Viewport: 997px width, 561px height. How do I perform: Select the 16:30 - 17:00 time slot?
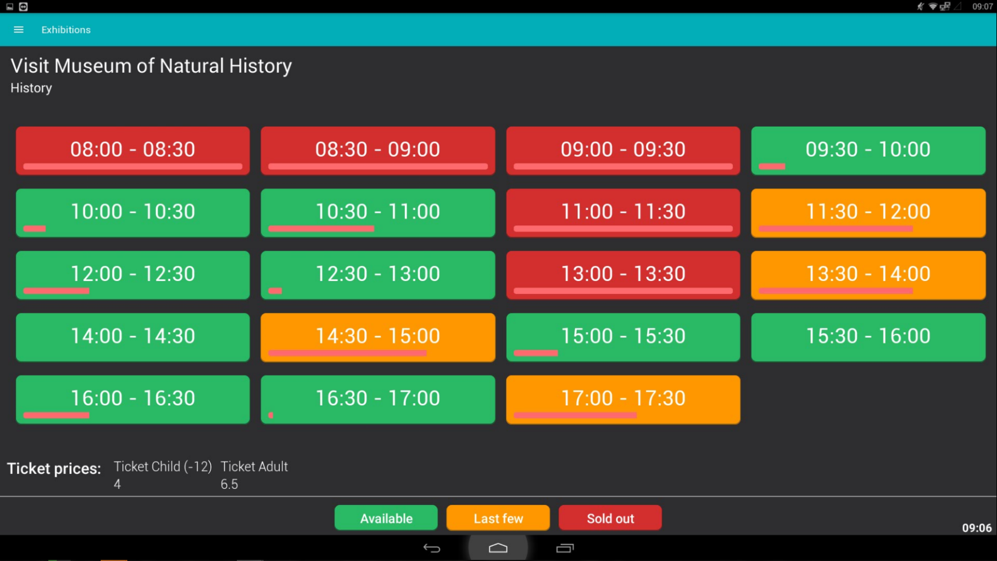pyautogui.click(x=378, y=399)
